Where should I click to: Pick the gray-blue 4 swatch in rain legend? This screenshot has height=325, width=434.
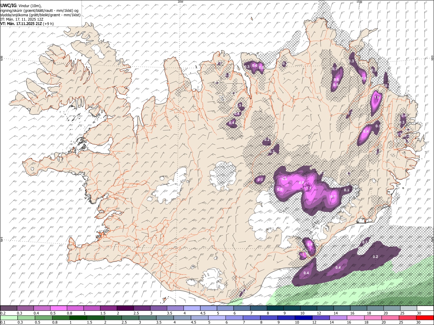(182, 318)
